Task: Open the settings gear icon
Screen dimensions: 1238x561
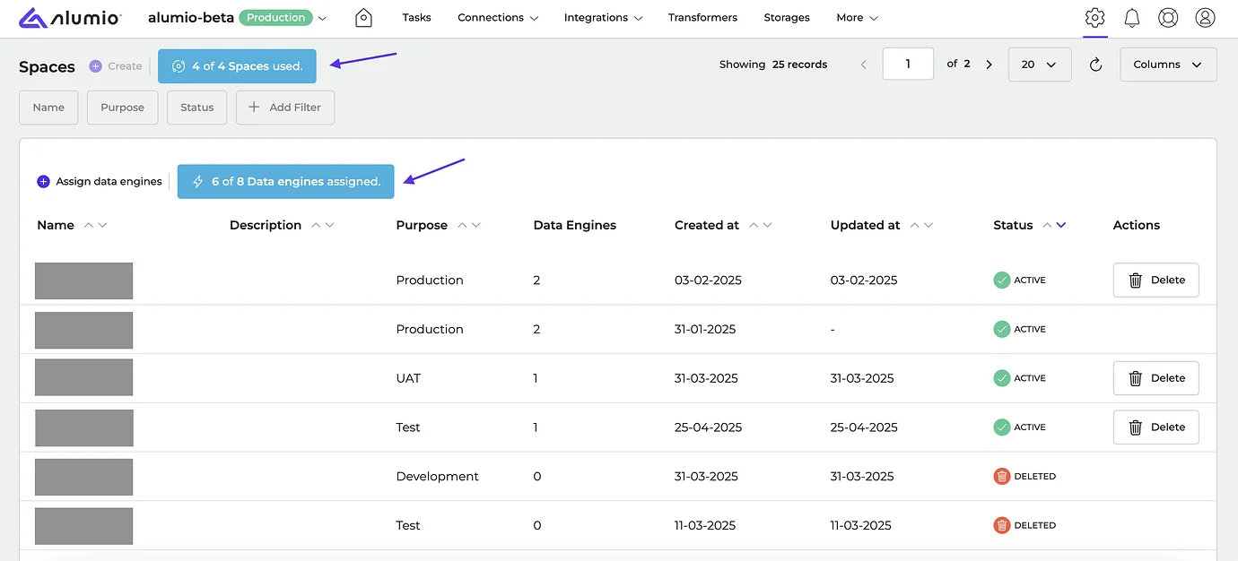Action: click(1094, 18)
